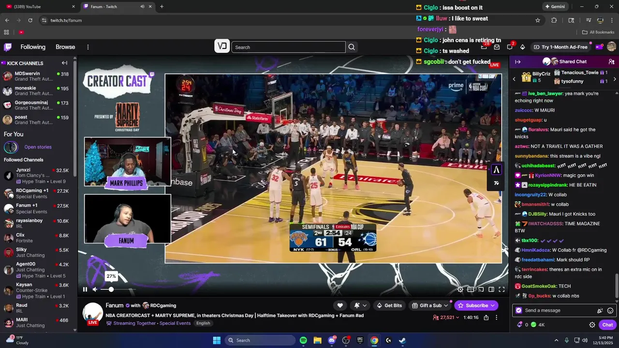Open the Windows Start menu
This screenshot has height=348, width=619.
[217, 340]
